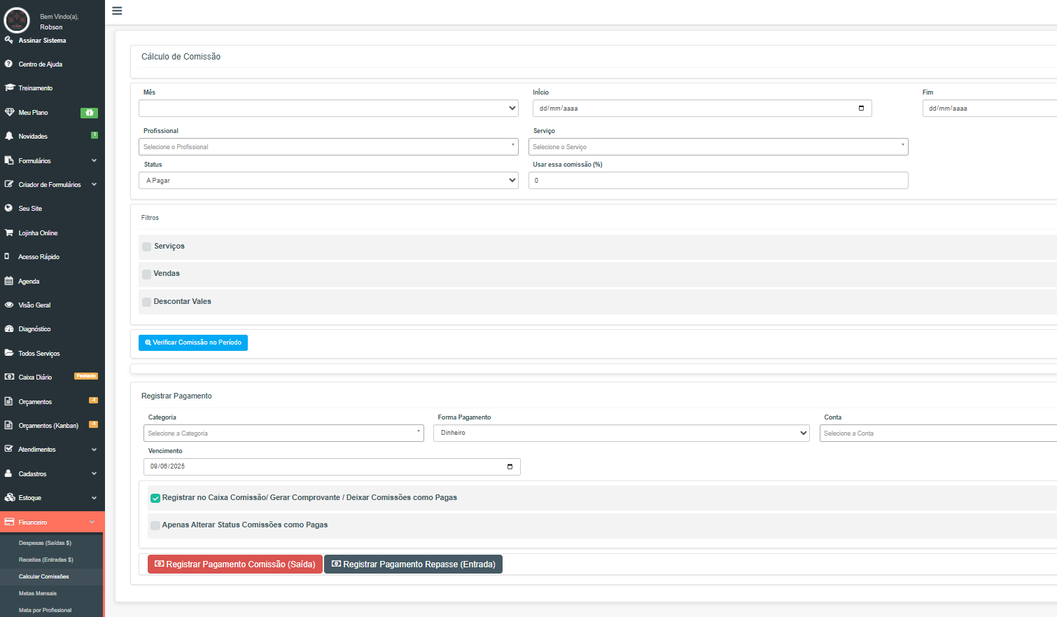This screenshot has height=617, width=1057.
Task: Open the Forma Pagamento Dinheiro dropdown
Action: pos(622,433)
